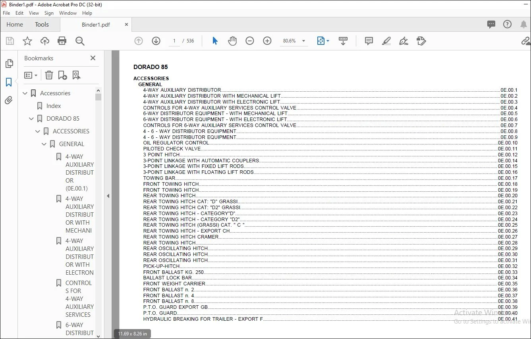Open the chat comments icon at top right
531x339 pixels.
click(491, 24)
